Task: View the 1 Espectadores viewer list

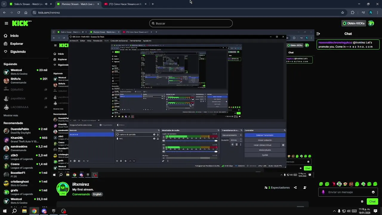Action: [x=277, y=188]
